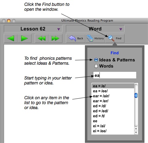Choose 'ea = /ee/' in the list

(113, 91)
